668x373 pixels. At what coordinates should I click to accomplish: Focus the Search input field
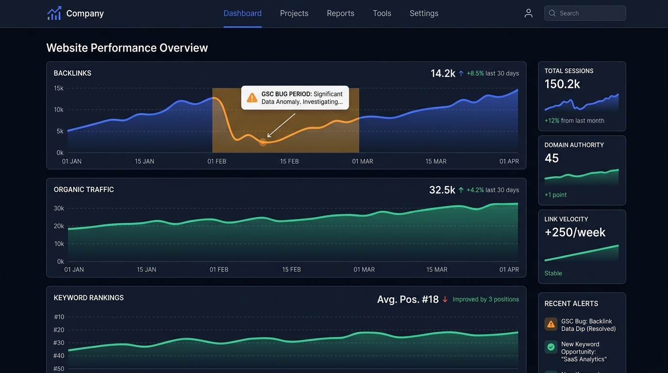tap(585, 13)
